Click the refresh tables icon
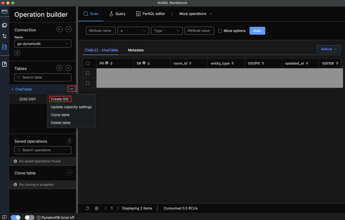 pos(59,68)
